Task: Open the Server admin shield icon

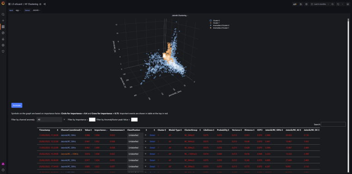Action: [x=3, y=51]
